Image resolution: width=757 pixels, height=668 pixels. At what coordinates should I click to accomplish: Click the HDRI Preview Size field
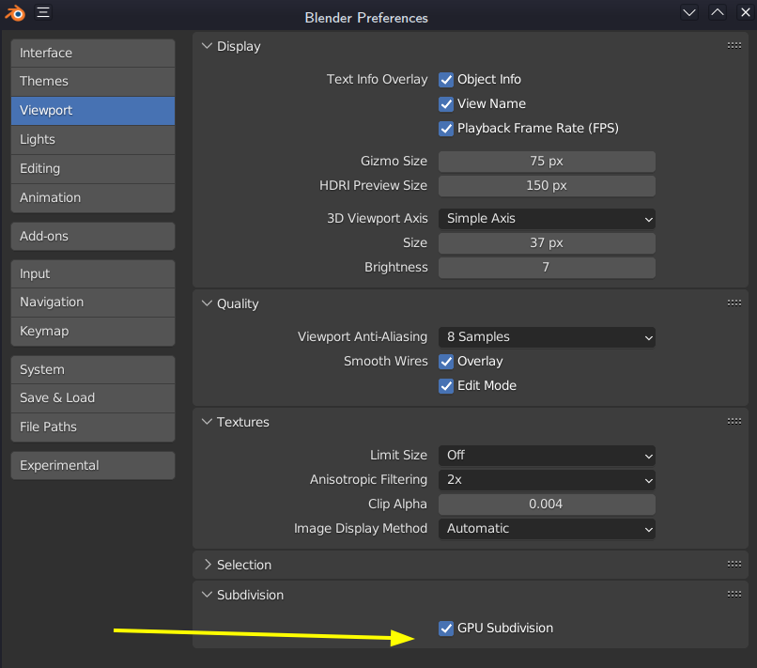tap(547, 186)
